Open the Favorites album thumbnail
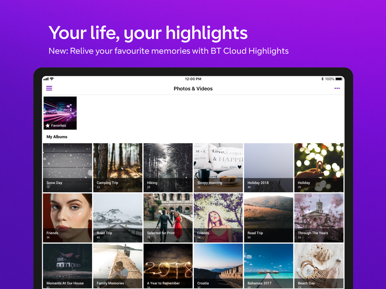386x289 pixels. (60, 113)
